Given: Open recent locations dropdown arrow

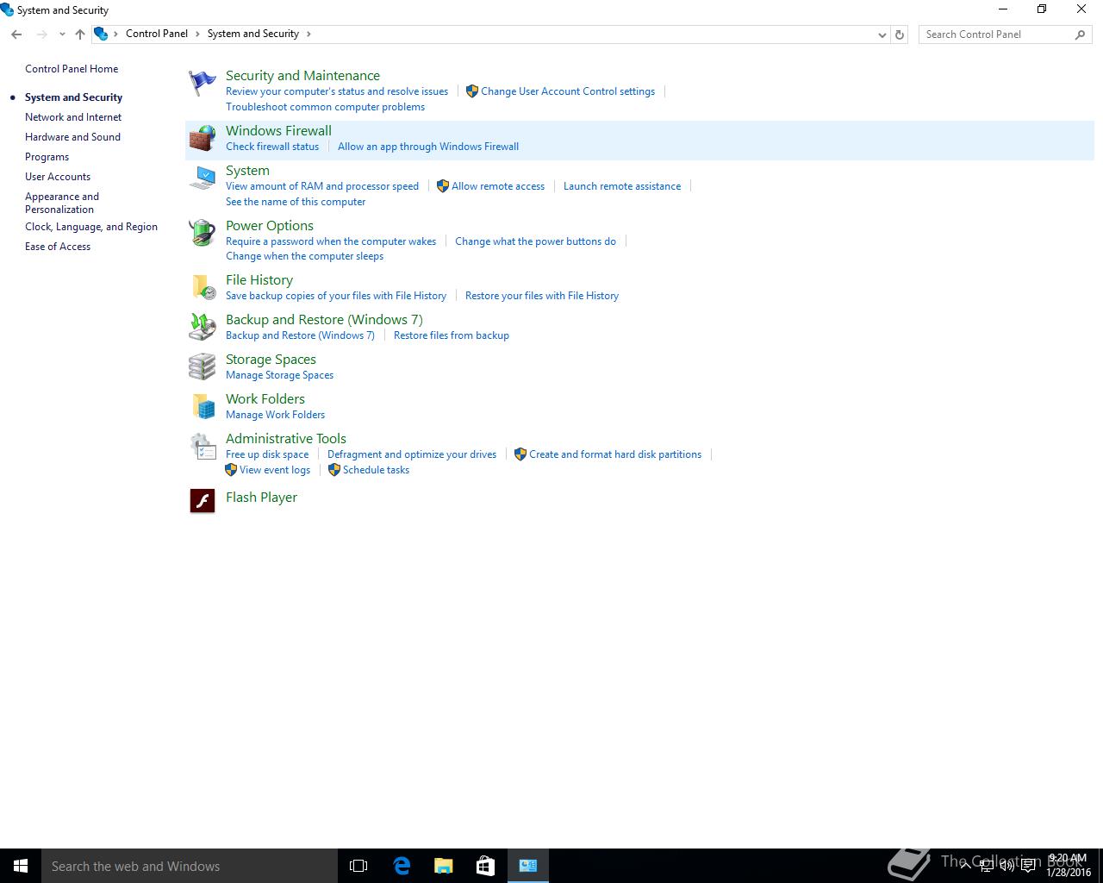Looking at the screenshot, I should point(62,34).
